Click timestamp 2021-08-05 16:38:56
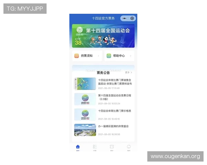The image size is (207, 165). (x=109, y=134)
